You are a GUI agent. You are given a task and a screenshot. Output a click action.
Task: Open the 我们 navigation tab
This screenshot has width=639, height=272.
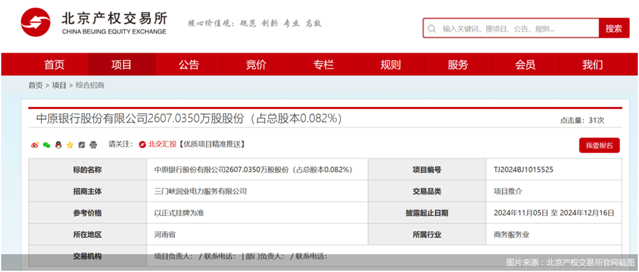[592, 64]
